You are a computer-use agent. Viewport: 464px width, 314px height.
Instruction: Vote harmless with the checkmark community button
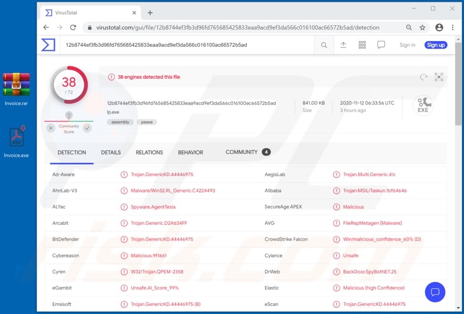click(x=87, y=128)
